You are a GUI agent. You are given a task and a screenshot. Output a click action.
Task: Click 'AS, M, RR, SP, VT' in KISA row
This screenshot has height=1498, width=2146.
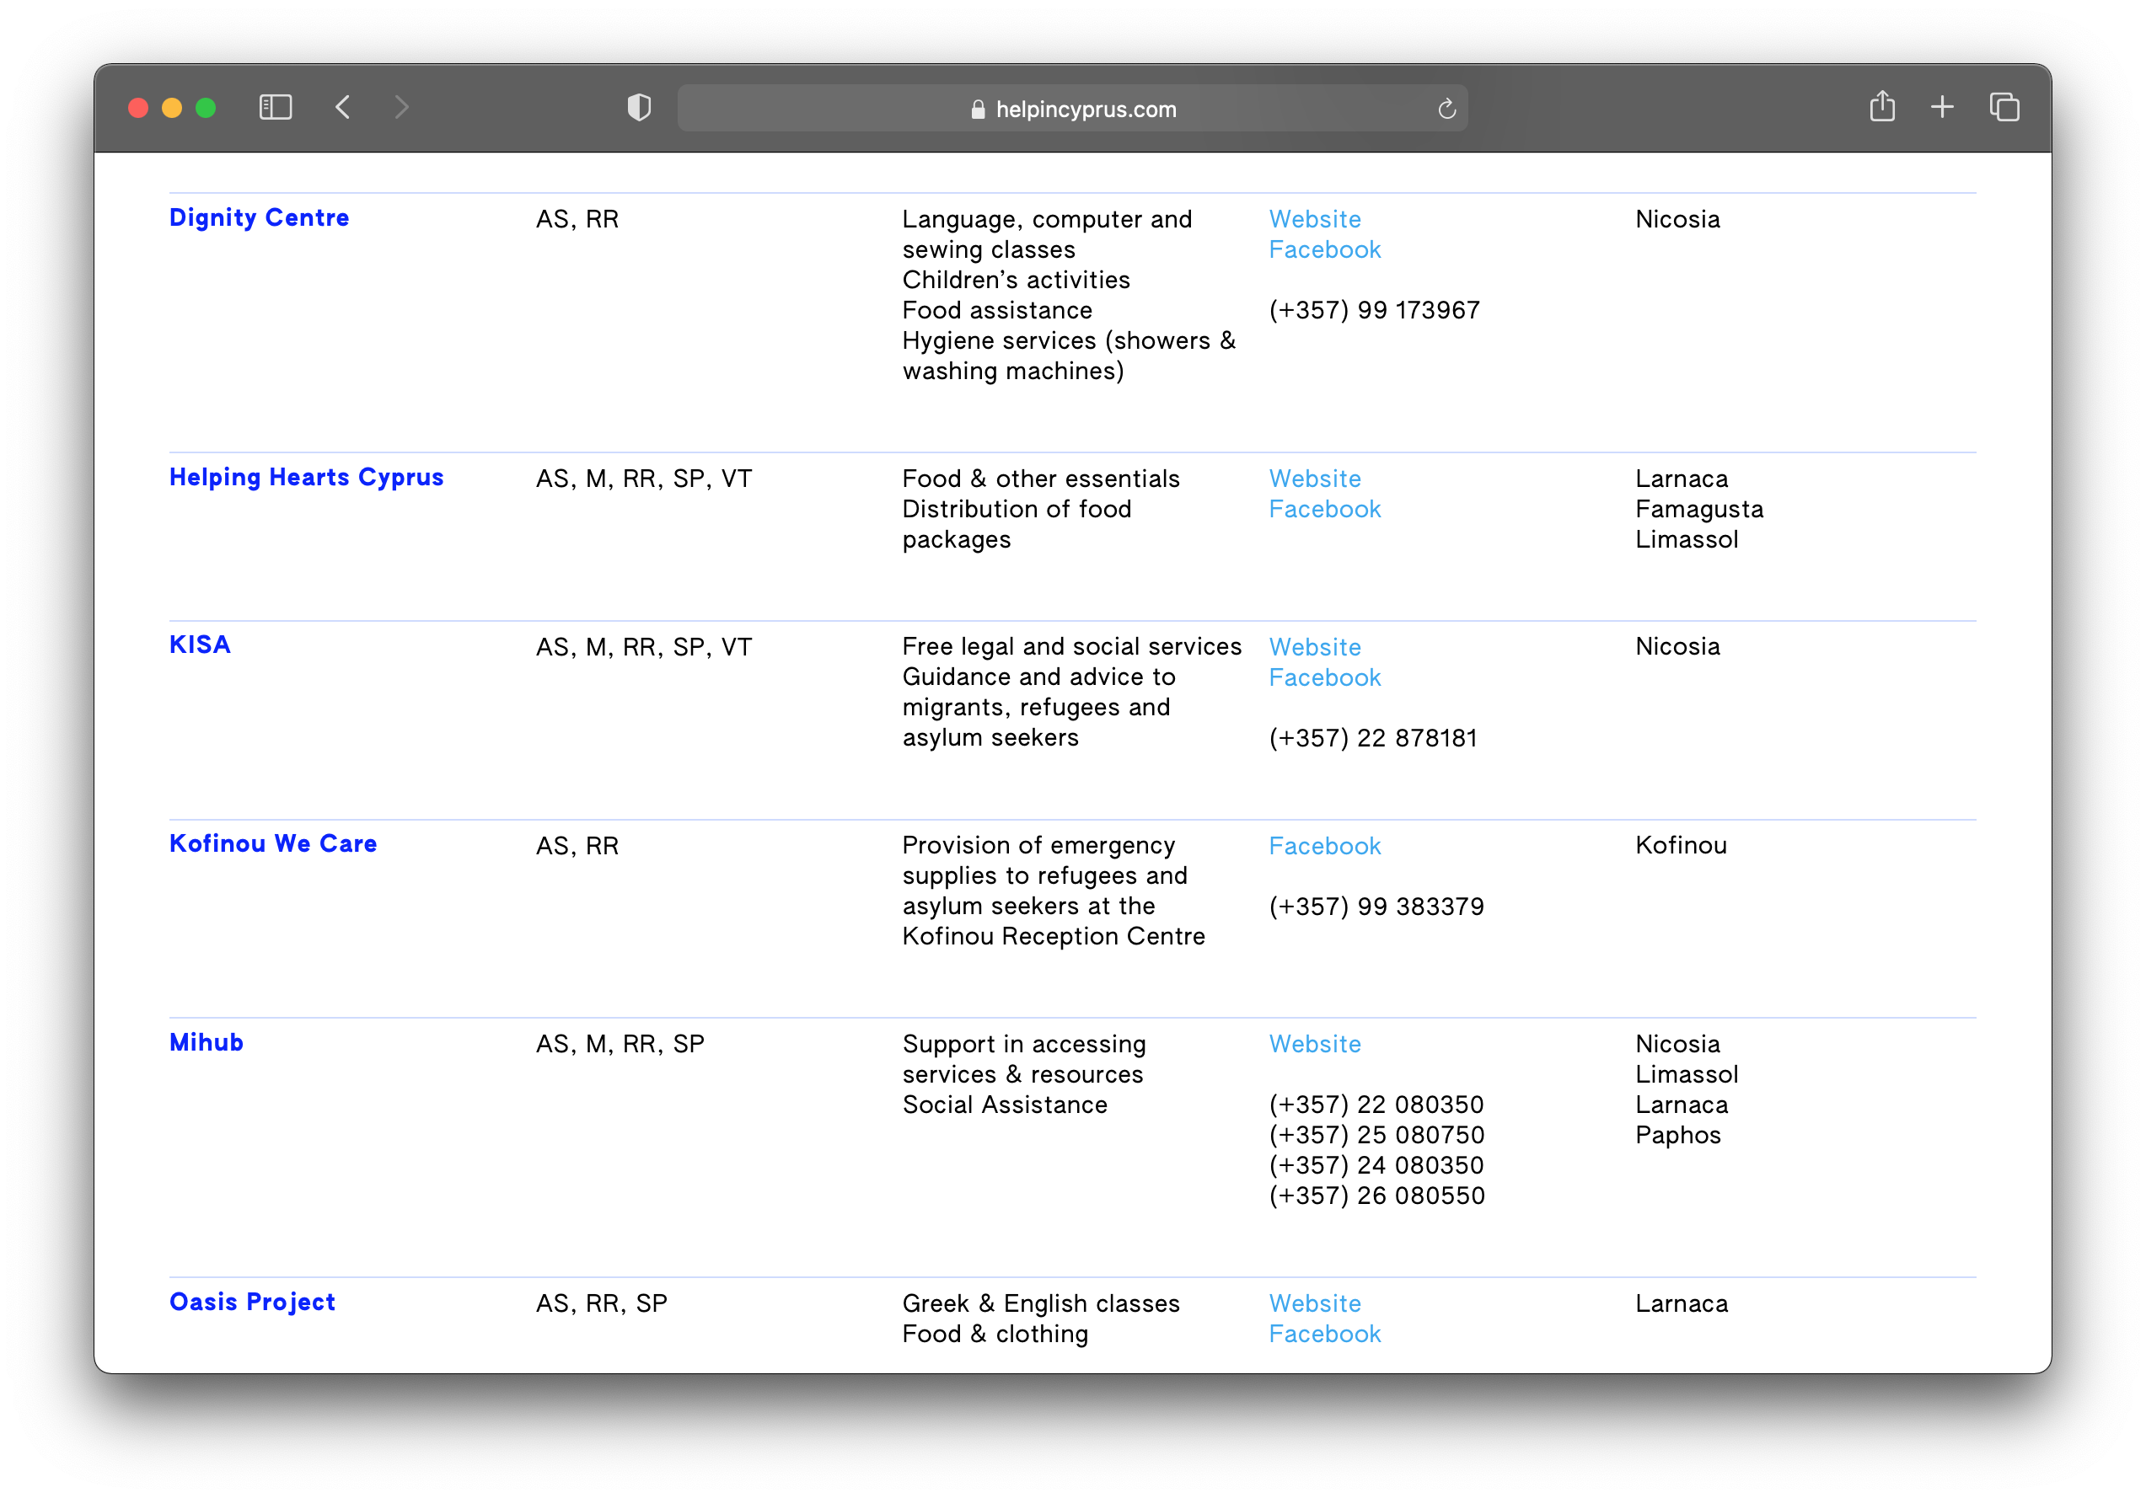644,648
